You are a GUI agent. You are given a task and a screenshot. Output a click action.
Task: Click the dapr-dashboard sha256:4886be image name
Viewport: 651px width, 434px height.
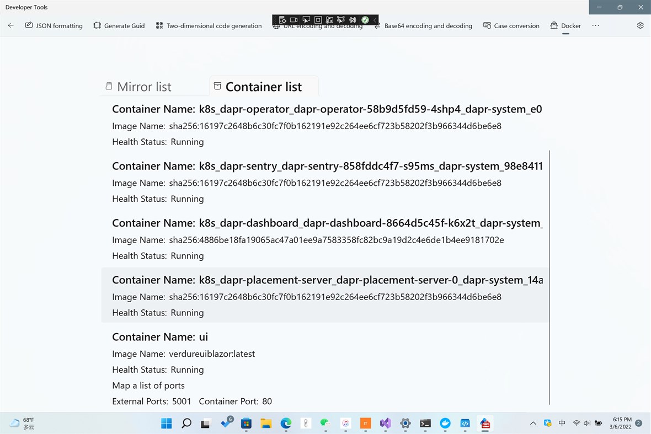tap(337, 240)
